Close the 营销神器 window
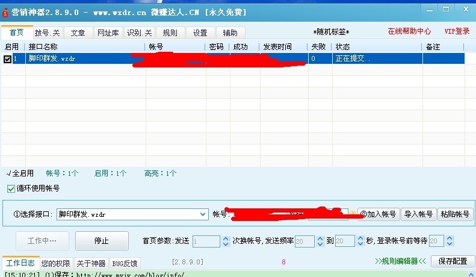476x277 pixels. 466,10
